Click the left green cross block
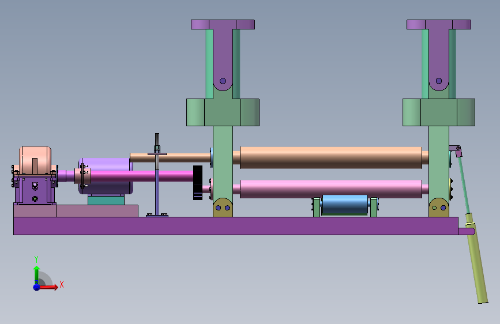 pyautogui.click(x=223, y=112)
